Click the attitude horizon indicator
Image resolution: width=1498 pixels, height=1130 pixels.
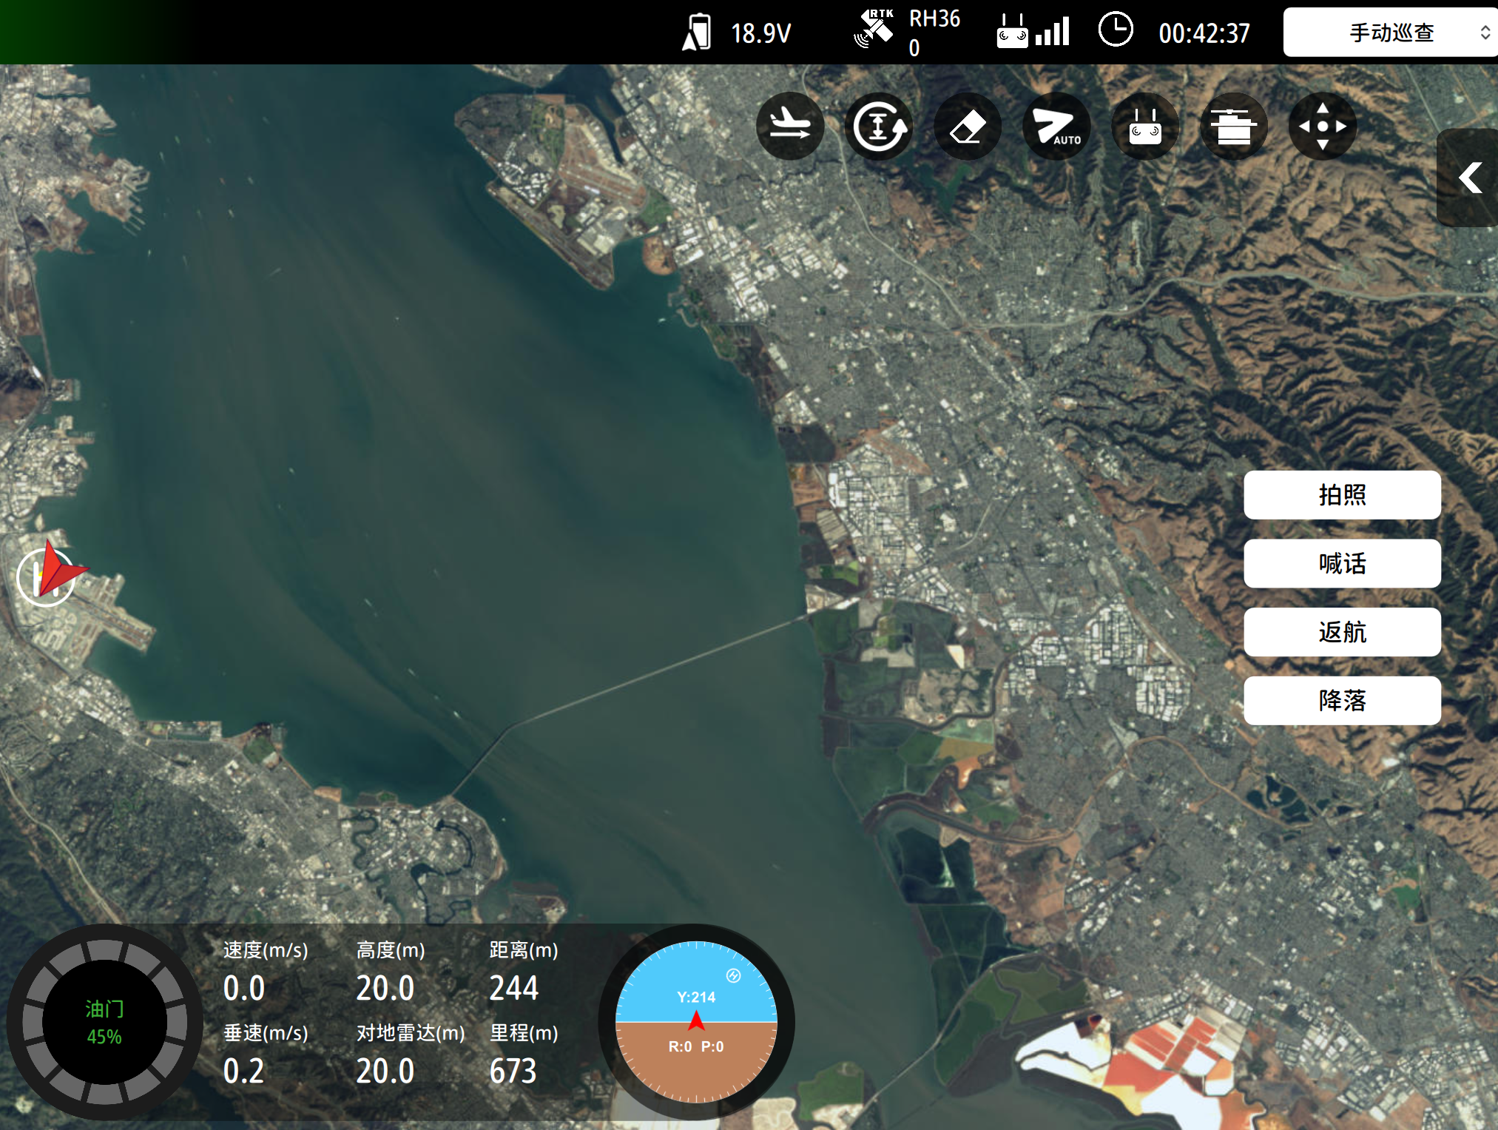696,1022
